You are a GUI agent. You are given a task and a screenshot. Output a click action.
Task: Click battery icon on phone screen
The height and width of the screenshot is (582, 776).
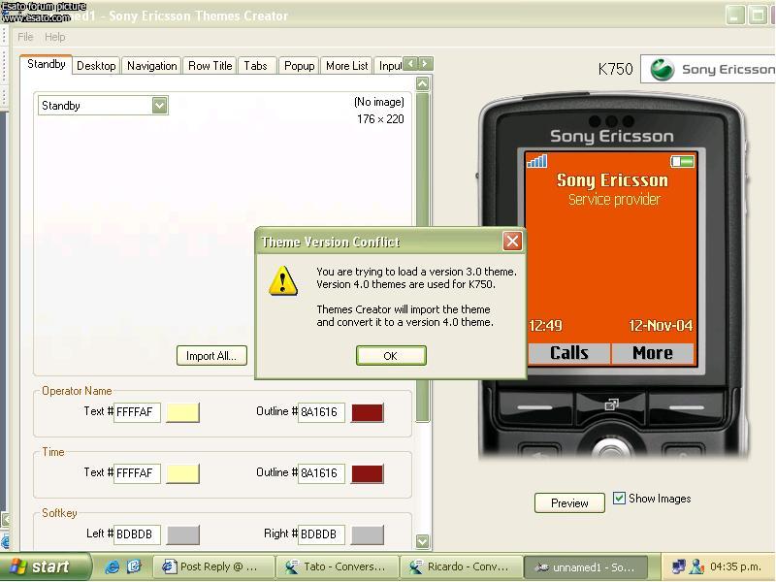[x=682, y=161]
